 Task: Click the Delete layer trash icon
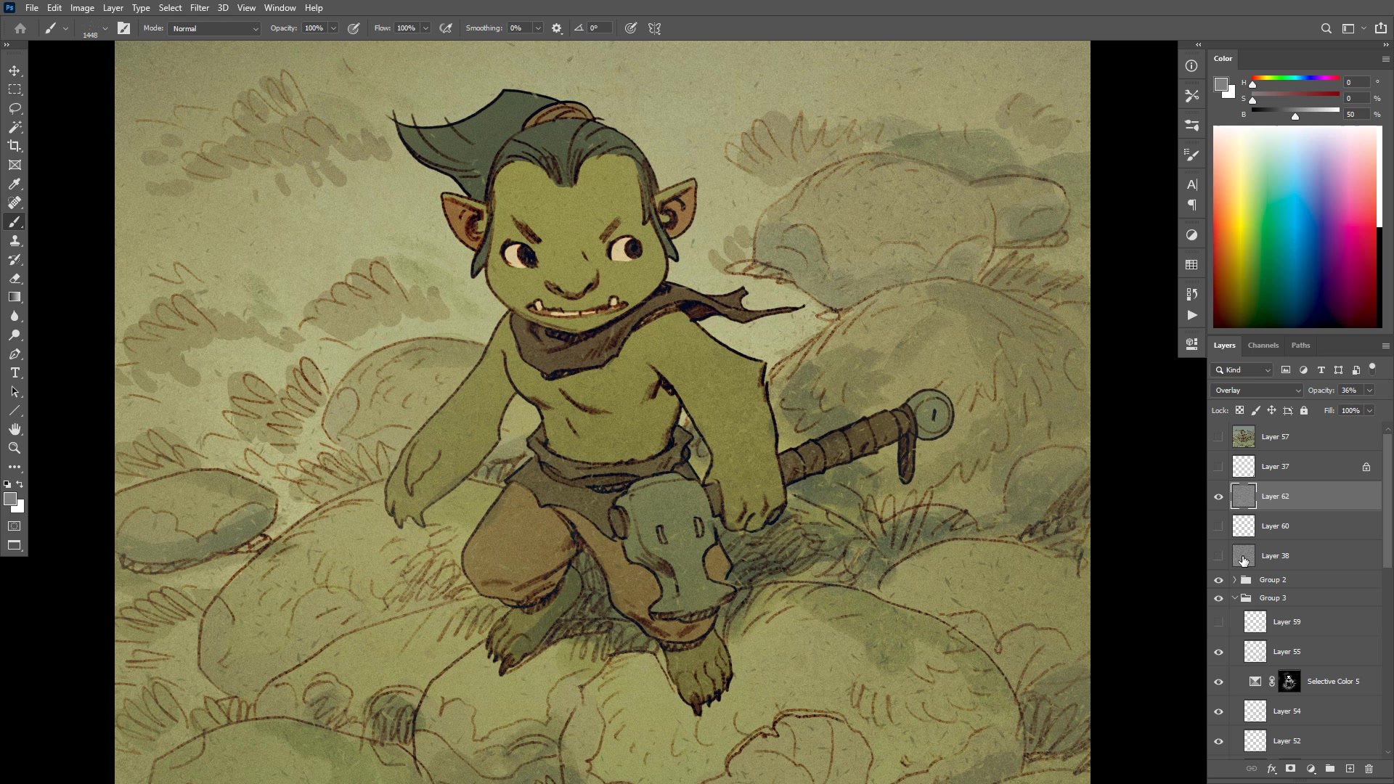pyautogui.click(x=1369, y=769)
